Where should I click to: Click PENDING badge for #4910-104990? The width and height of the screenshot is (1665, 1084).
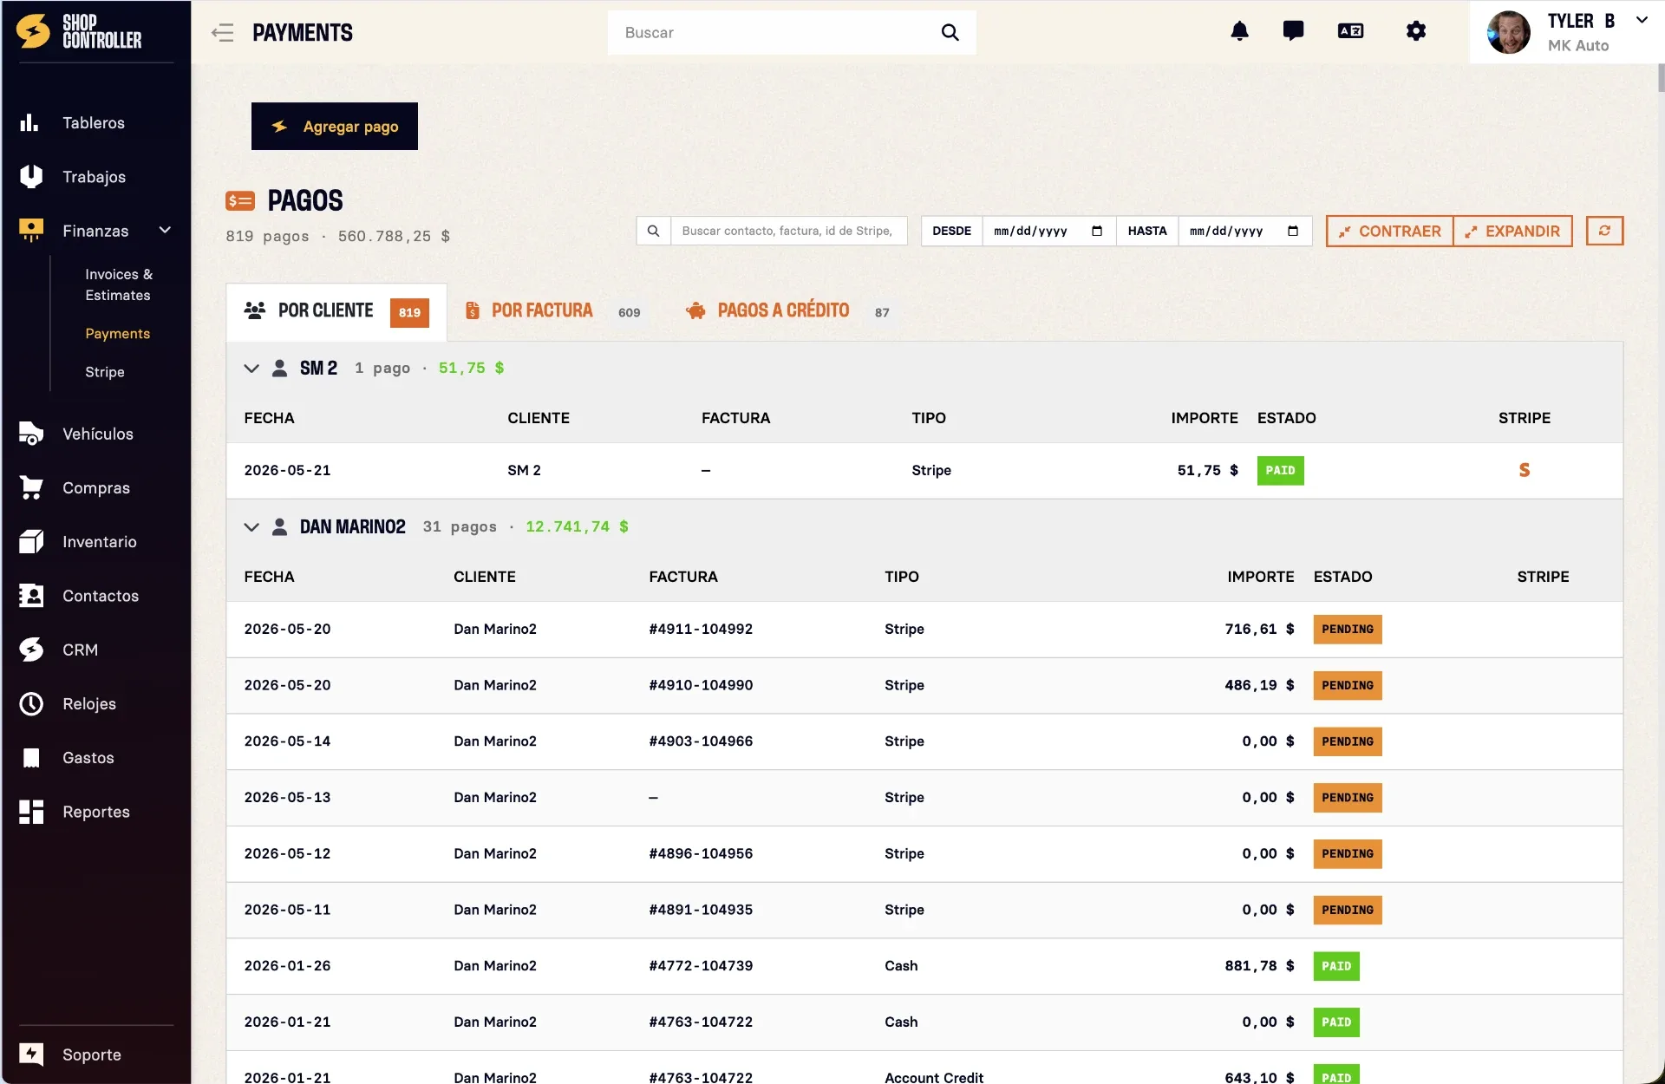(x=1347, y=686)
